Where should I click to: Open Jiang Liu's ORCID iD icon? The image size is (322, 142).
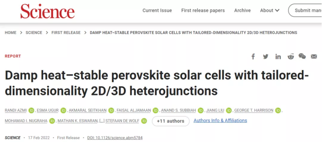click(229, 111)
